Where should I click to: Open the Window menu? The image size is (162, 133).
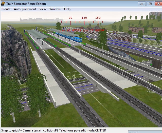tap(55, 9)
